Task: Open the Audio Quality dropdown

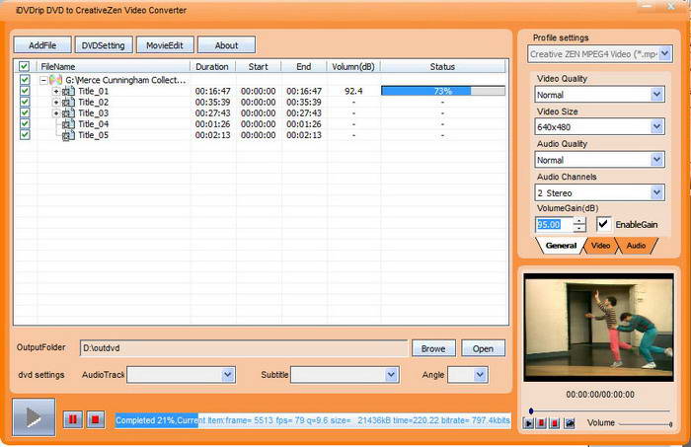Action: point(657,160)
